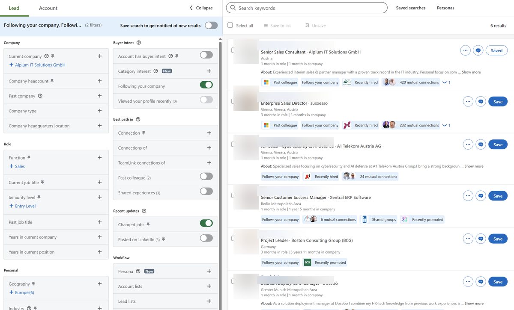514x310 pixels.
Task: Expand the Company headcount filter
Action: coord(99,80)
